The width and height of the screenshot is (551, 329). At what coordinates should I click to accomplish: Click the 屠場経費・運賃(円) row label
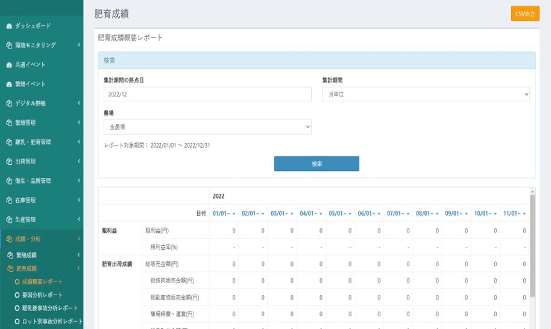(172, 315)
